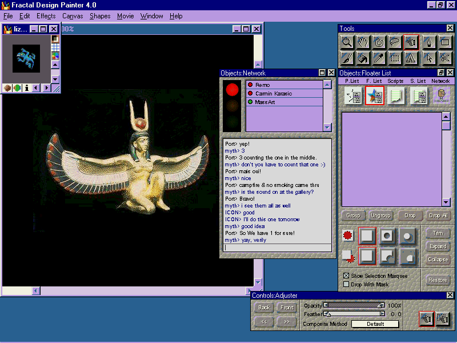This screenshot has width=457, height=343.
Task: Click the grid overlay icon in liz window
Action: coord(55,47)
